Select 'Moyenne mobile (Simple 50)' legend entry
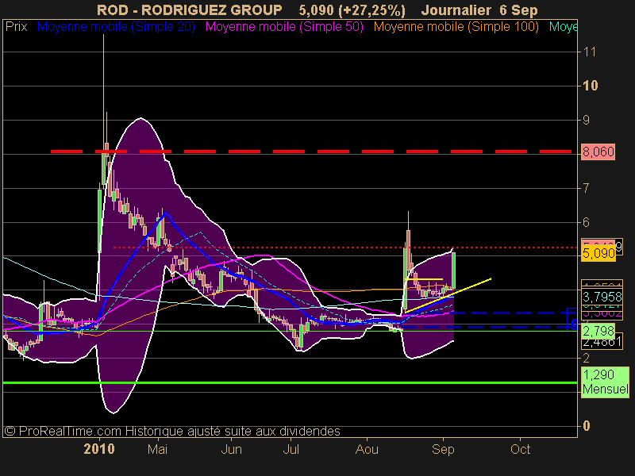This screenshot has width=635, height=476. click(x=284, y=27)
